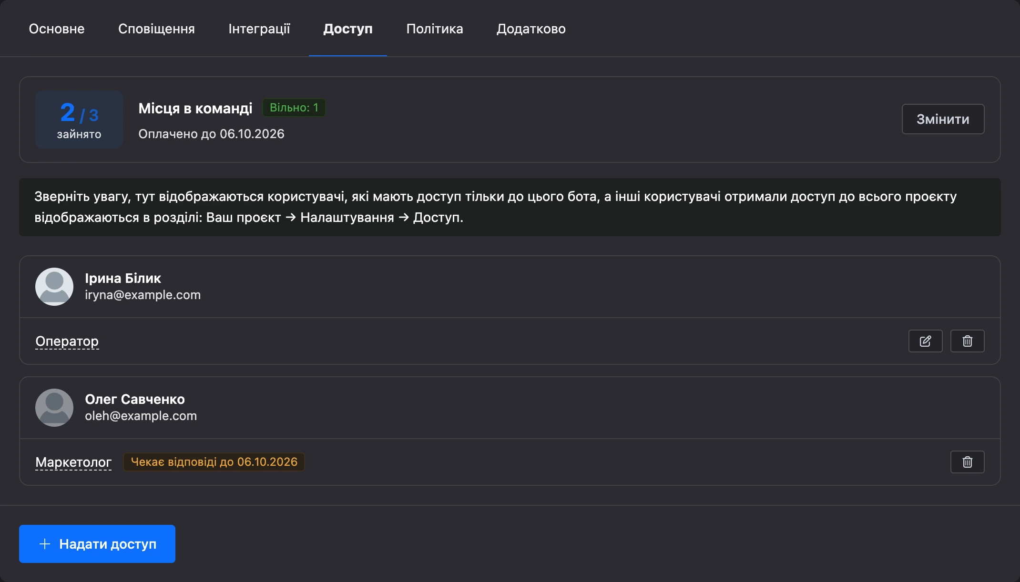Click Надати доступ button
The image size is (1020, 582).
(97, 544)
